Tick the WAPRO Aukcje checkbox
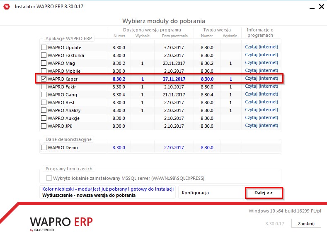The width and height of the screenshot is (327, 234). 44,118
